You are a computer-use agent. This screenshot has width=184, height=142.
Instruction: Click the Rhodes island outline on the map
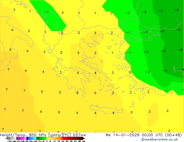click(x=142, y=96)
